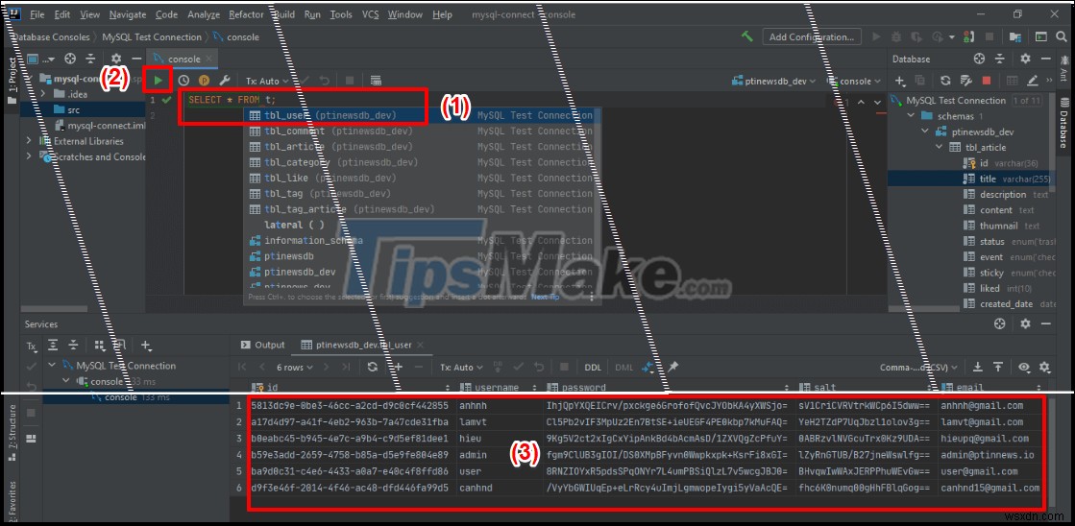Image resolution: width=1075 pixels, height=526 pixels.
Task: Open the Comma-separated CSV format dropdown
Action: click(x=920, y=367)
